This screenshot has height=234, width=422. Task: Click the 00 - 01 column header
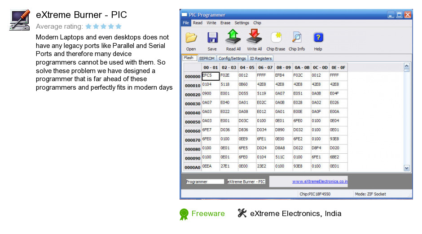point(211,67)
